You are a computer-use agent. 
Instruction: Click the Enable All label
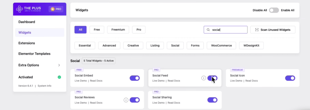[x=288, y=10]
